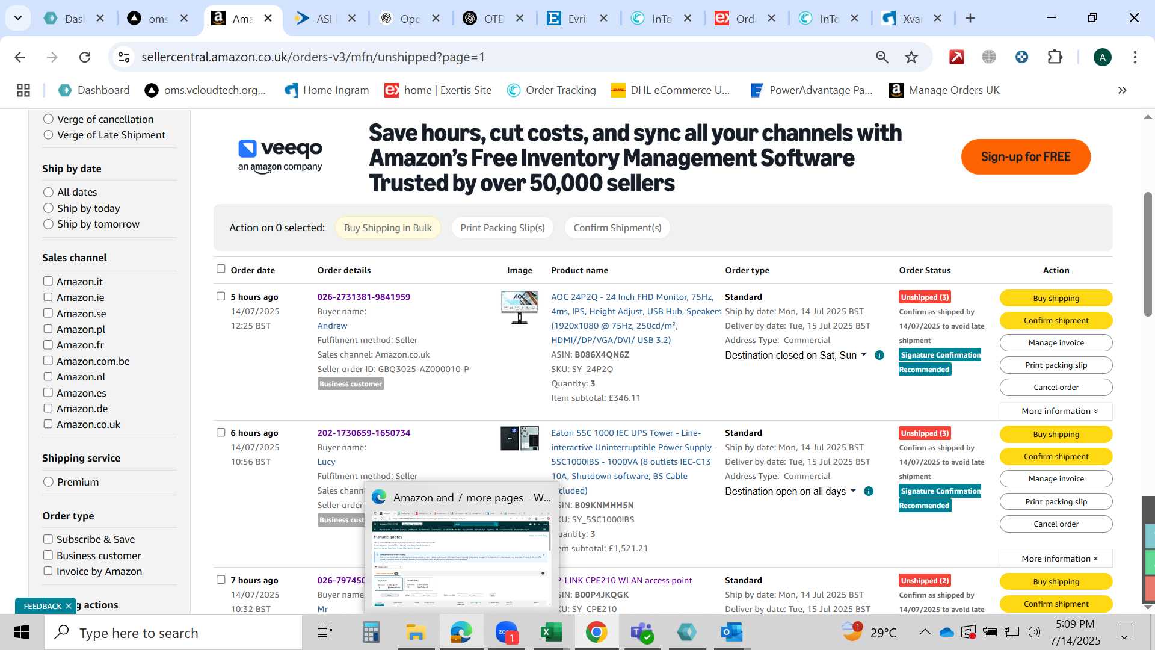The image size is (1155, 650).
Task: Click the volume icon in system tray
Action: [1033, 632]
